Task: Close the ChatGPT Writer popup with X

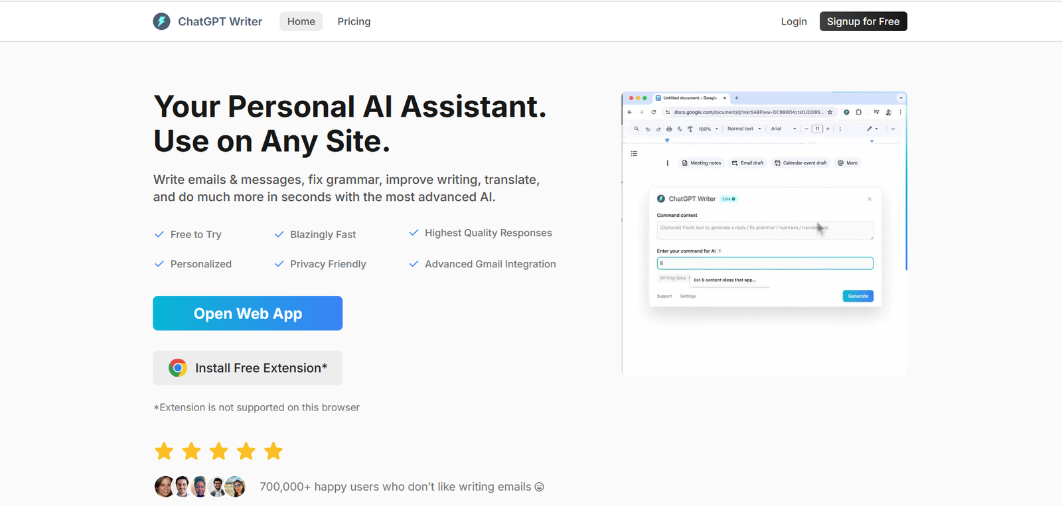Action: 870,199
